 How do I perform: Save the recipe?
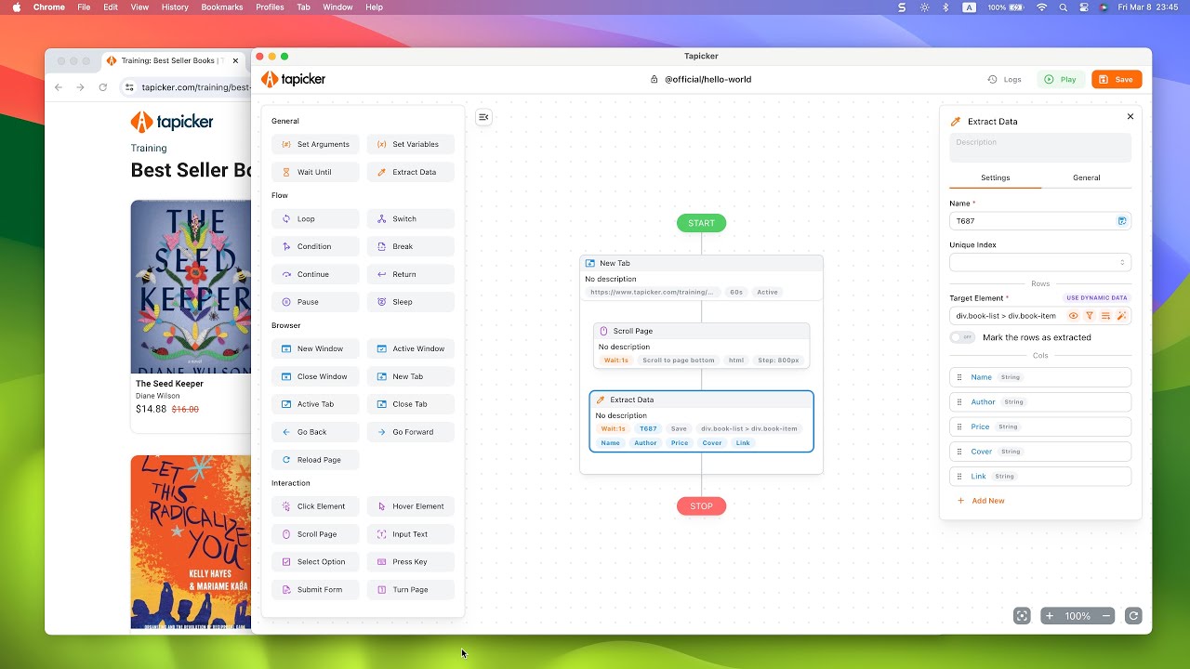pyautogui.click(x=1117, y=79)
